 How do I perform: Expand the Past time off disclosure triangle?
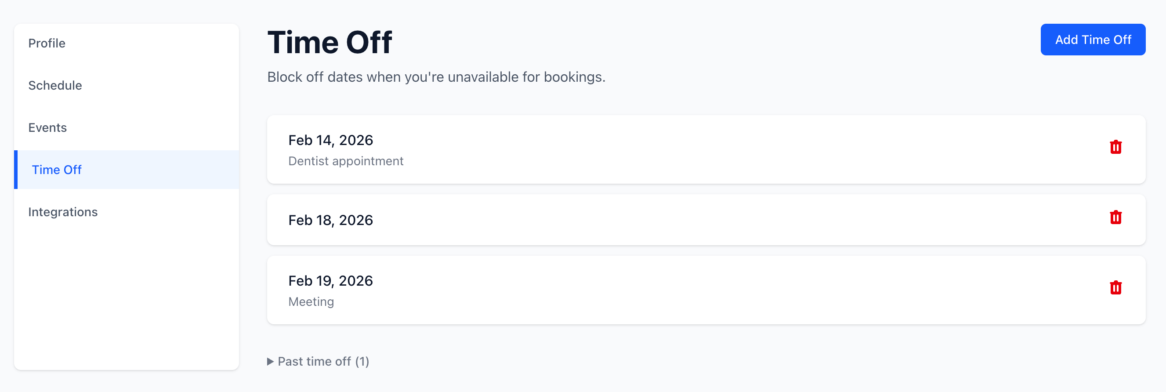[x=270, y=362]
